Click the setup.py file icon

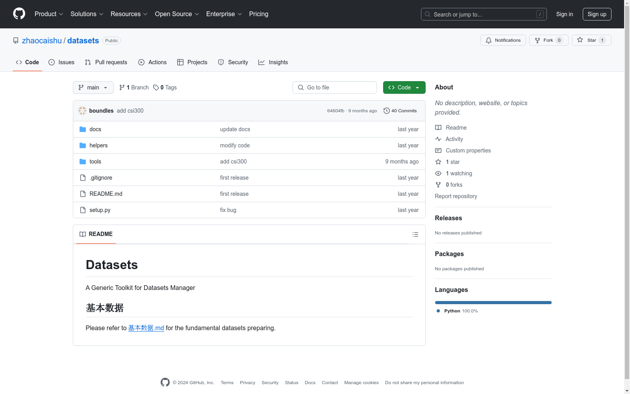point(83,210)
